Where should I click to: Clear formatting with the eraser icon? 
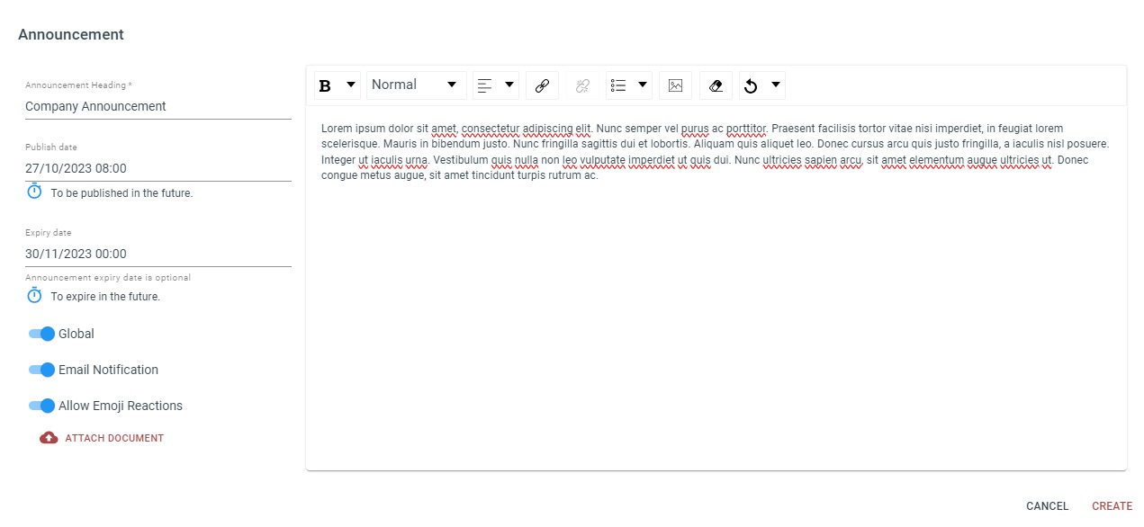[x=716, y=85]
